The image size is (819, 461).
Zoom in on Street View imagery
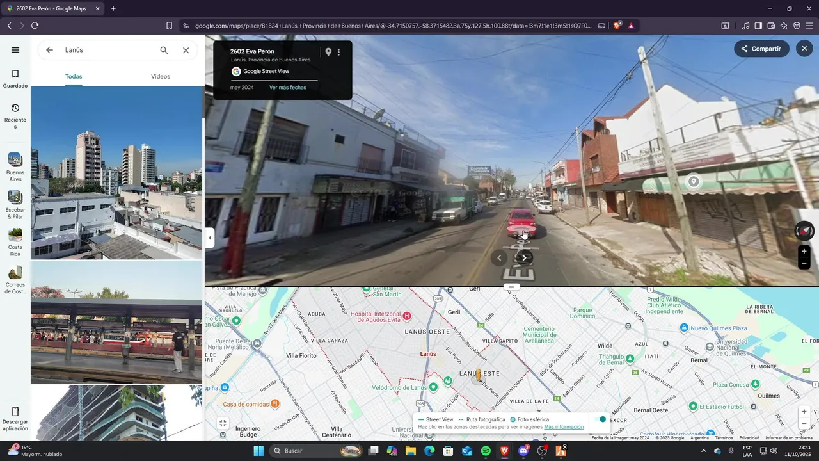[x=804, y=251]
